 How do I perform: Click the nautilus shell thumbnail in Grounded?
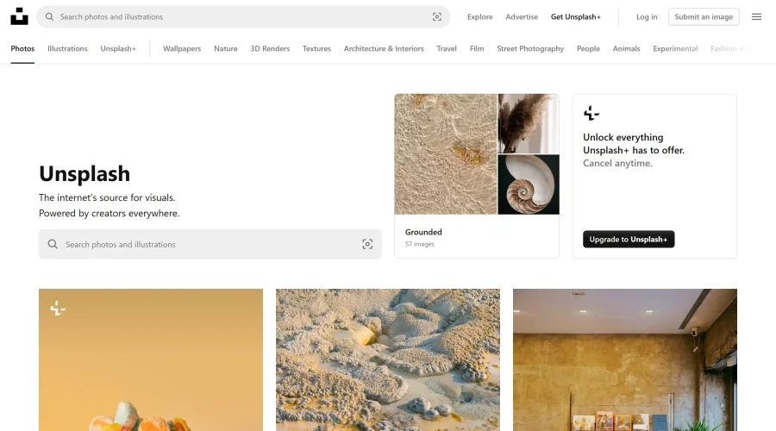click(x=529, y=184)
